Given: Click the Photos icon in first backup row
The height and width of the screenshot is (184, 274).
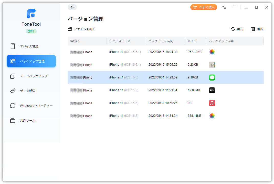Looking at the screenshot, I should [212, 52].
